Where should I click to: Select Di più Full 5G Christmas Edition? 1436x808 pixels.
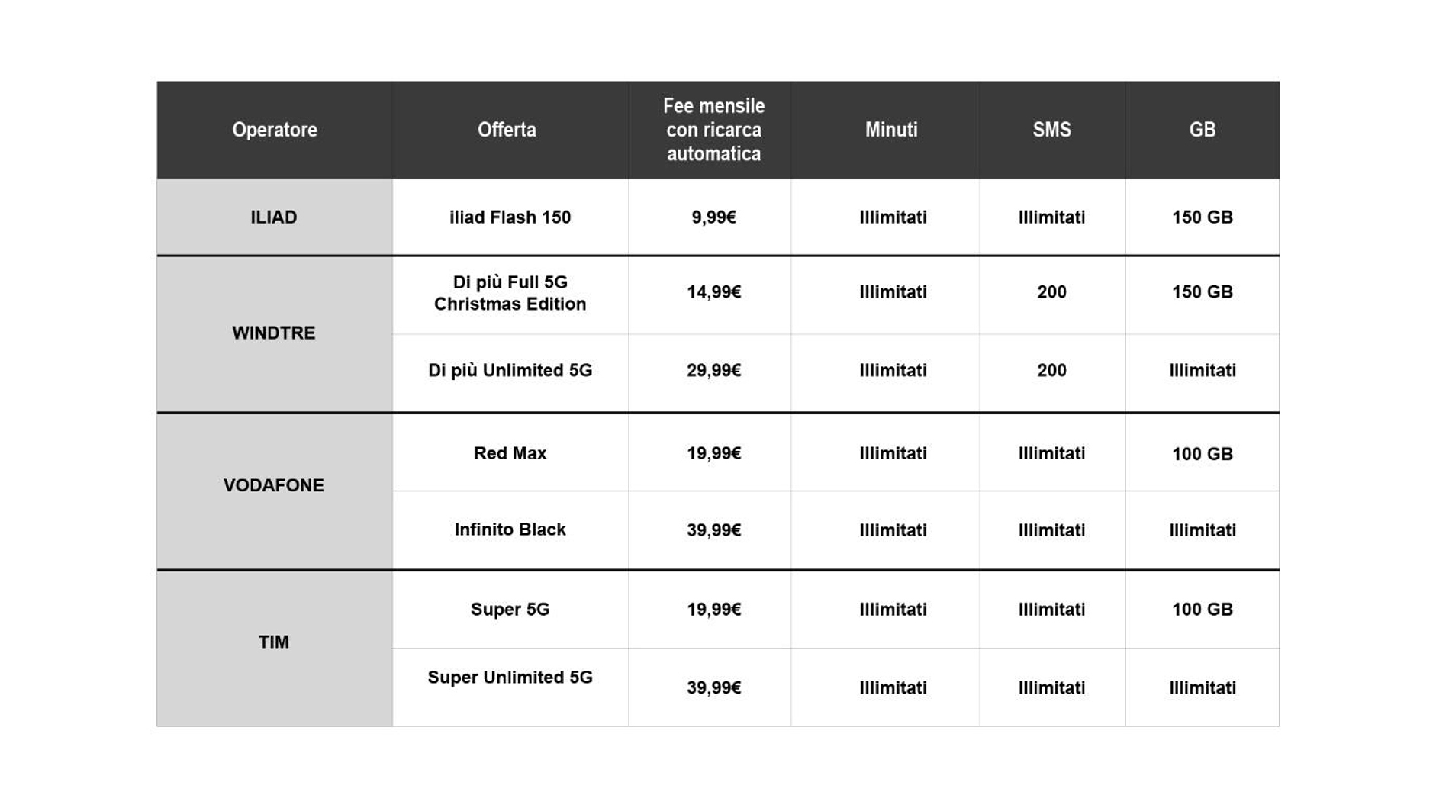[x=510, y=293]
